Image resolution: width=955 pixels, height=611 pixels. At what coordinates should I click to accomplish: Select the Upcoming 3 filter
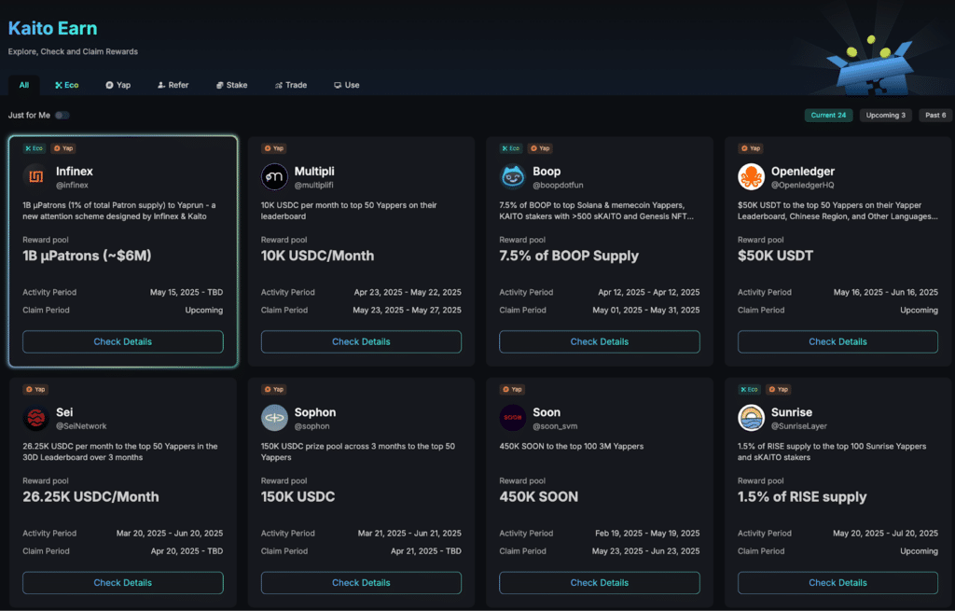coord(885,115)
